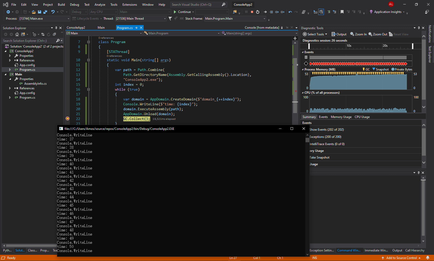Open the Analyze menu
This screenshot has width=434, height=261.
(x=100, y=4)
